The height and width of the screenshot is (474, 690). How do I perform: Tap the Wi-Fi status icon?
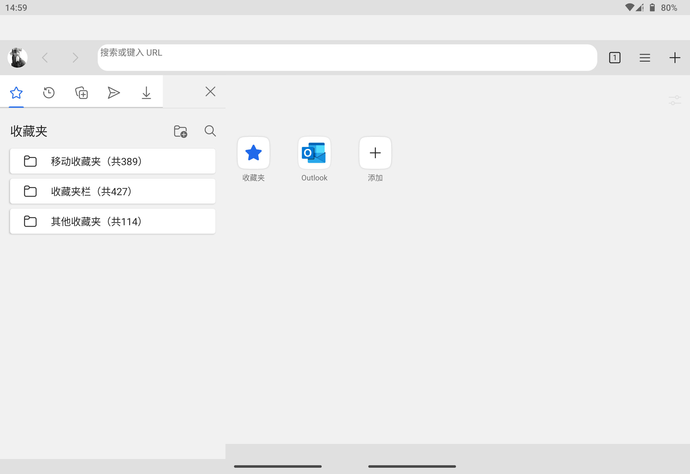pyautogui.click(x=629, y=8)
